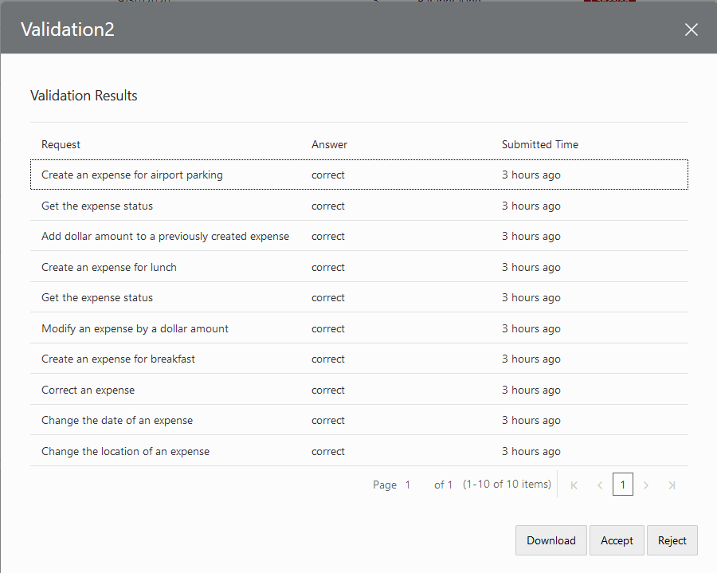Viewport: 717px width, 573px height.
Task: Sort by the Request column header
Action: [61, 144]
